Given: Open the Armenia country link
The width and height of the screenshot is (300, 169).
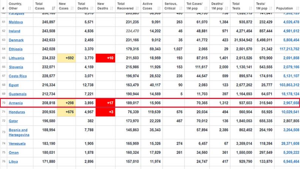Looking at the screenshot, I should pos(16,103).
